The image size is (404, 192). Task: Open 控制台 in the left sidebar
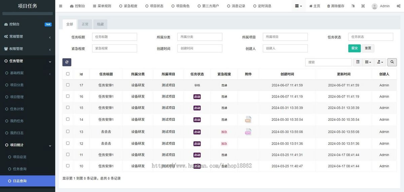pos(28,24)
